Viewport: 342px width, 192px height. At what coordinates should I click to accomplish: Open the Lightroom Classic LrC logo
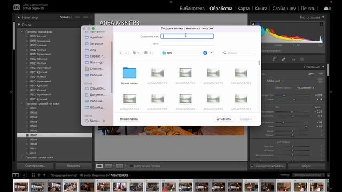pyautogui.click(x=17, y=7)
